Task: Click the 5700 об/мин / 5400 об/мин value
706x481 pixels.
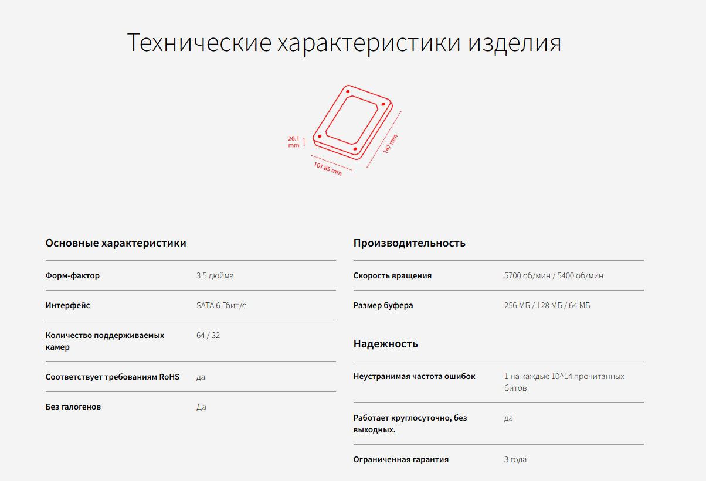Action: tap(554, 275)
